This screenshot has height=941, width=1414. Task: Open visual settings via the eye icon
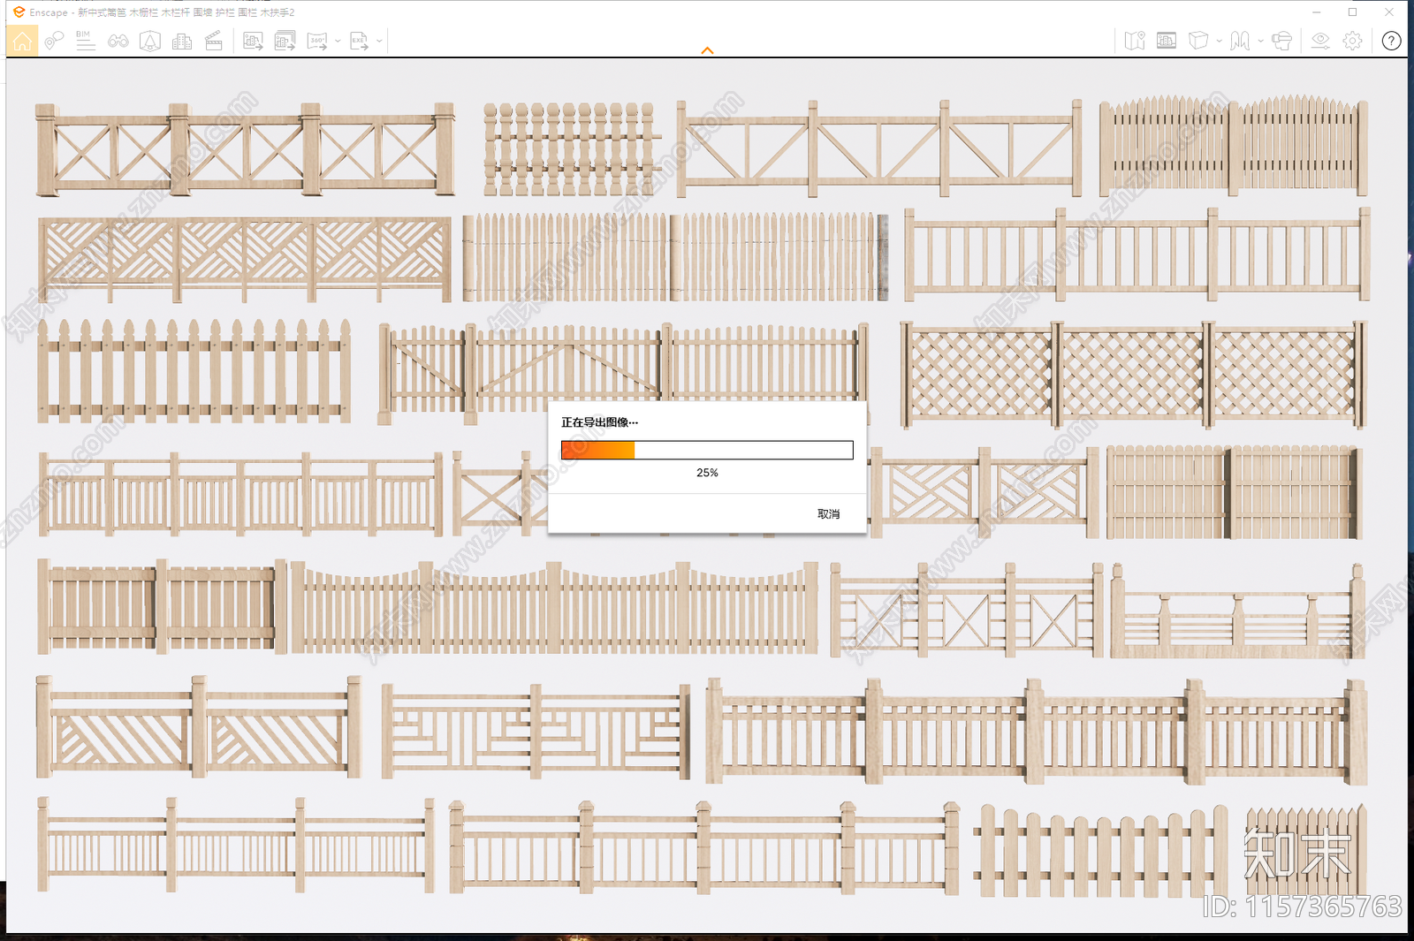[x=1320, y=41]
